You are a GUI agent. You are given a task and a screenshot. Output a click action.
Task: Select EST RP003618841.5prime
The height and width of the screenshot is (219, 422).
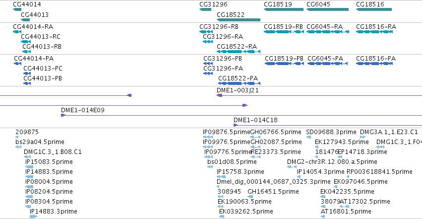coord(348,177)
